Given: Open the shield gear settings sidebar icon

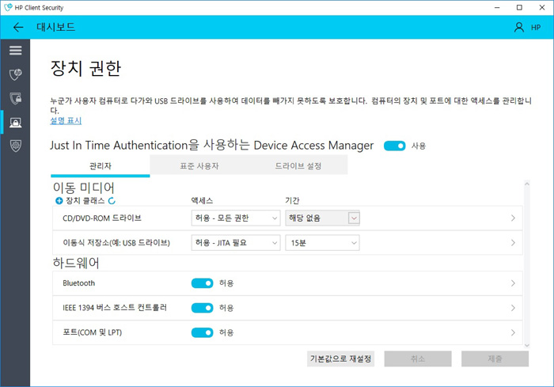Looking at the screenshot, I should coord(15,146).
